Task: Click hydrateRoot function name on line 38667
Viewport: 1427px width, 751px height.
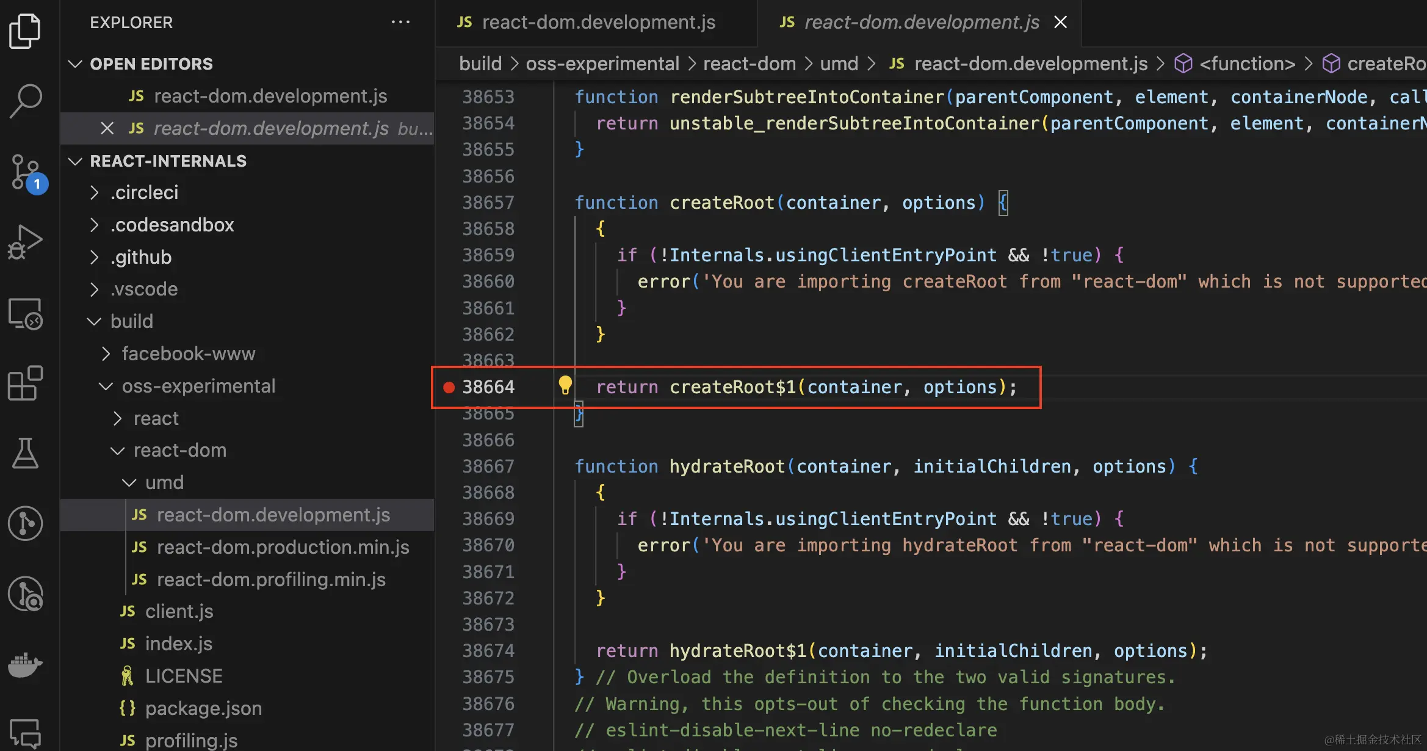Action: tap(727, 466)
